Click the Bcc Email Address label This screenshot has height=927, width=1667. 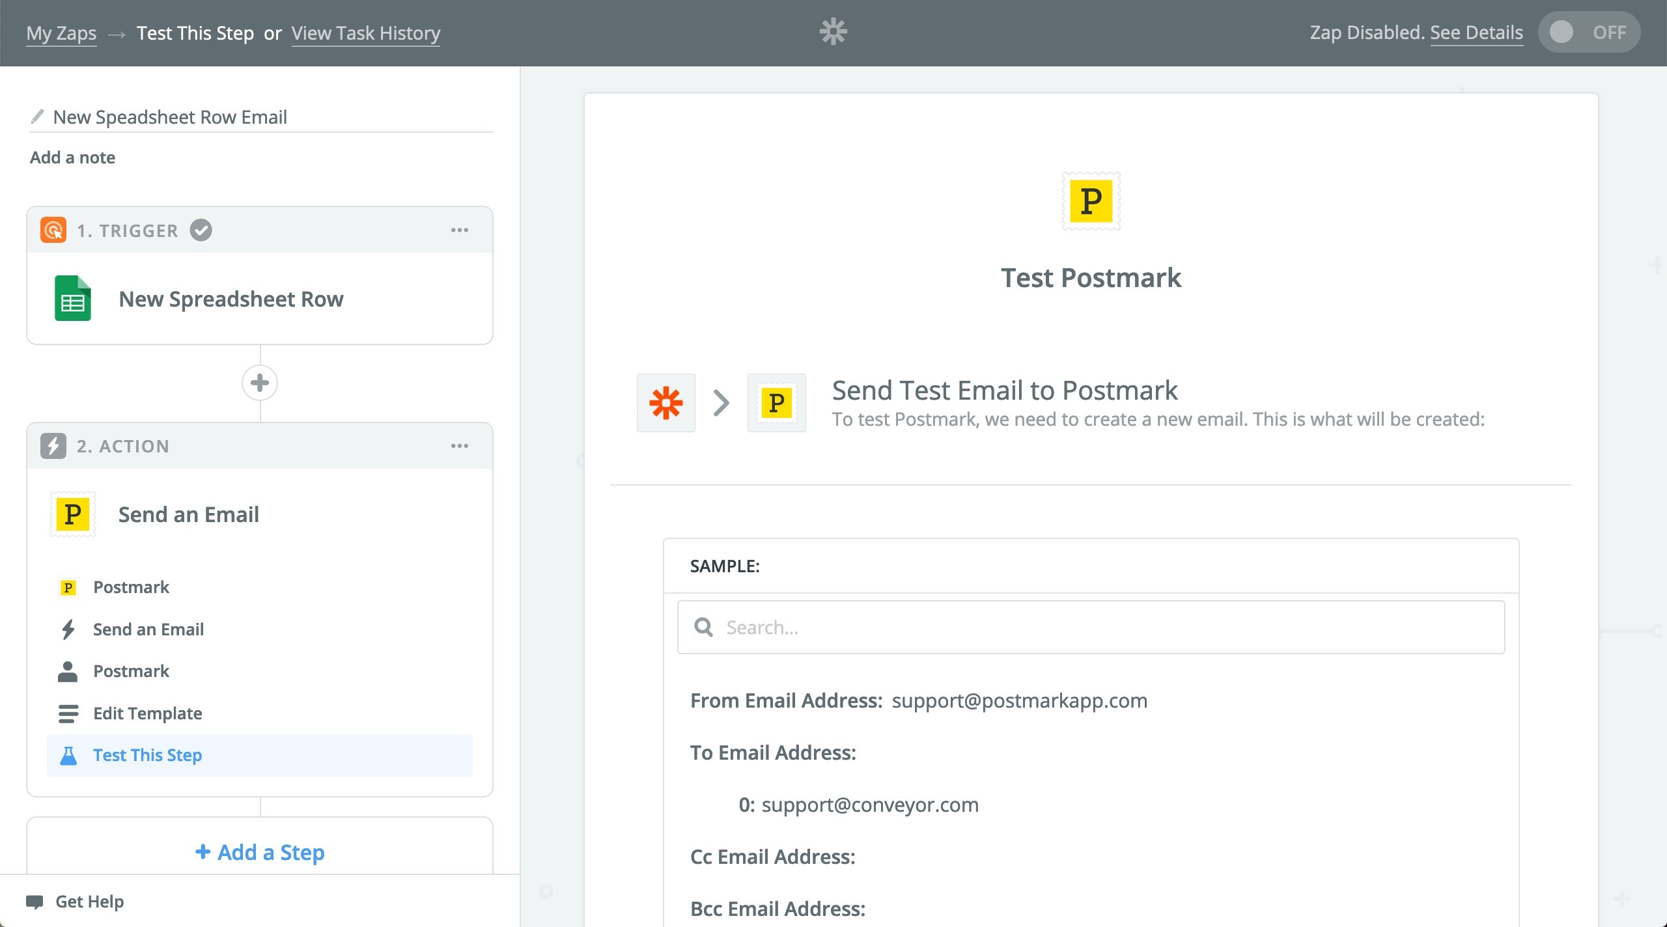(778, 909)
